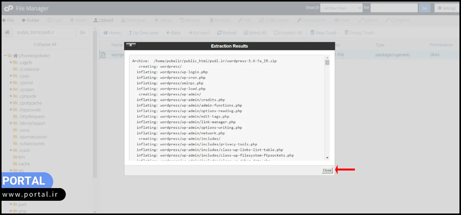The image size is (461, 215).
Task: Click the Close button in Extraction Results
Action: pyautogui.click(x=327, y=170)
